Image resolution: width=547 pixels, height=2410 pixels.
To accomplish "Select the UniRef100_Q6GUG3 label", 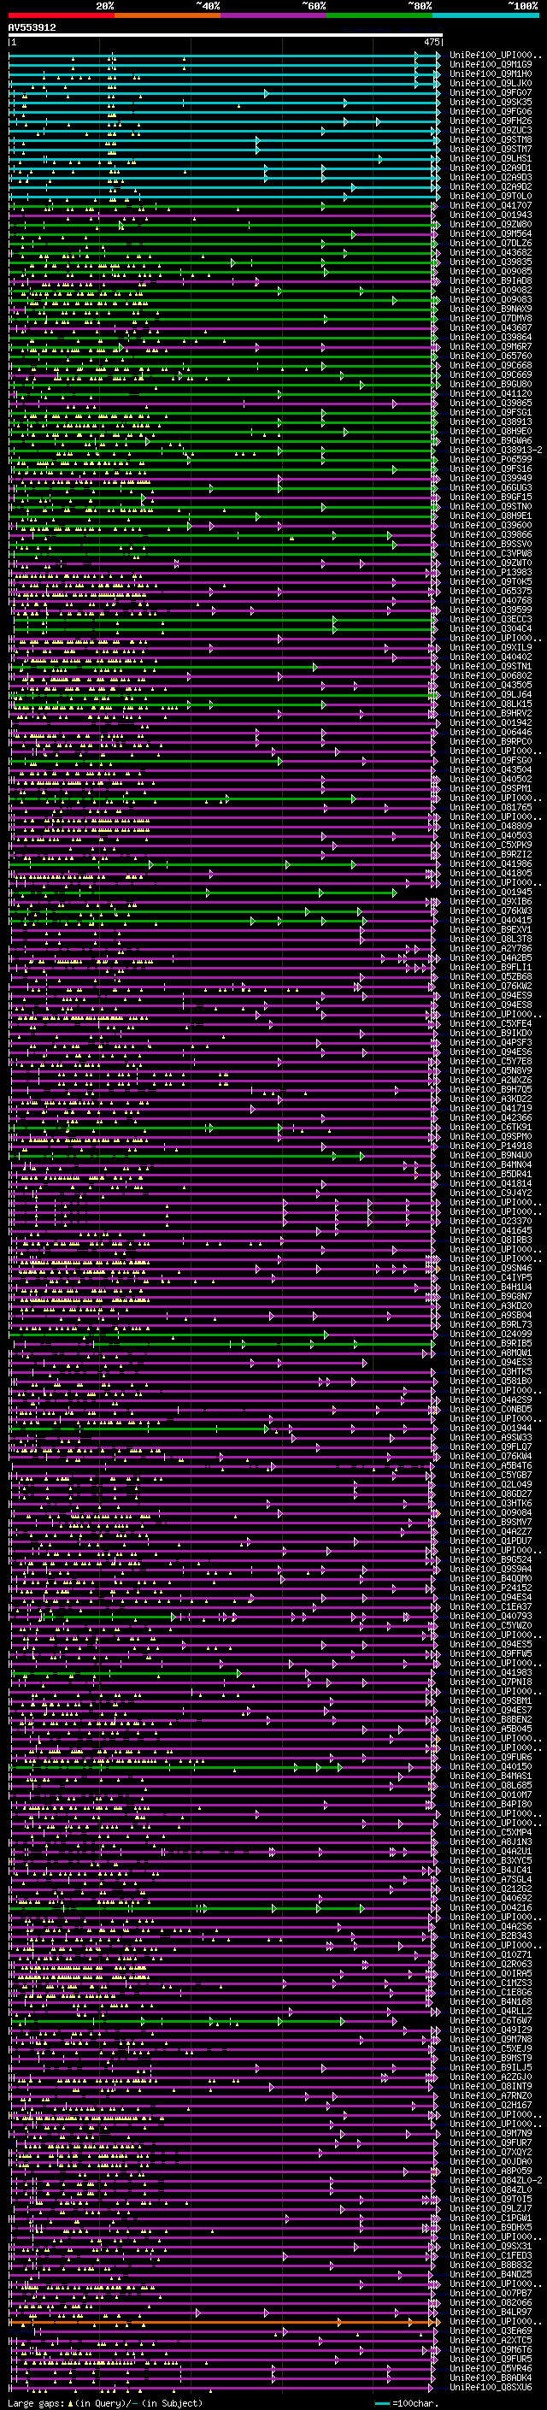I will click(491, 487).
